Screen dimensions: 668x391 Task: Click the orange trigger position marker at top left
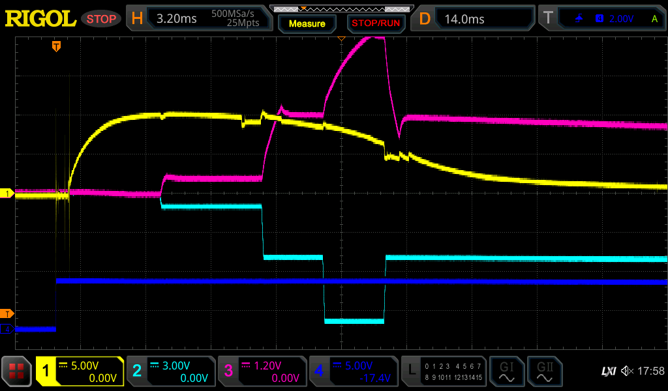click(57, 46)
